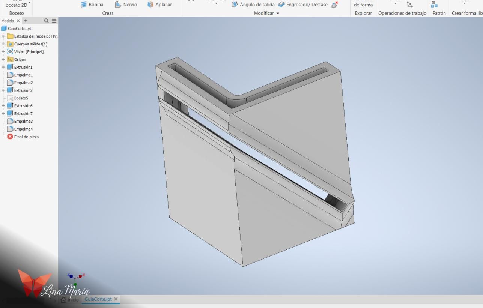Search the model browser with magnifier icon
The image size is (483, 308).
[x=47, y=21]
